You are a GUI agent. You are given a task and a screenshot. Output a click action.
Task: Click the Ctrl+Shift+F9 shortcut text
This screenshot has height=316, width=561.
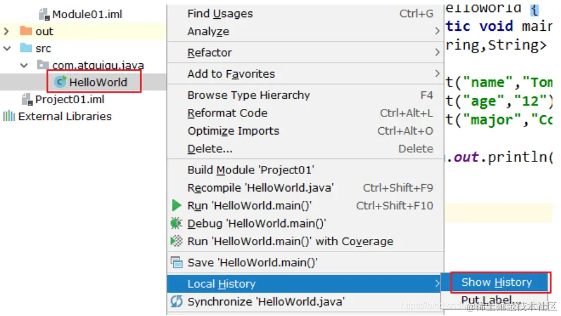click(398, 188)
